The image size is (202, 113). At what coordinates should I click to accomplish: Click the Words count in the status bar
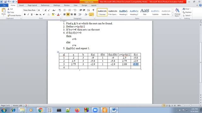point(17,105)
